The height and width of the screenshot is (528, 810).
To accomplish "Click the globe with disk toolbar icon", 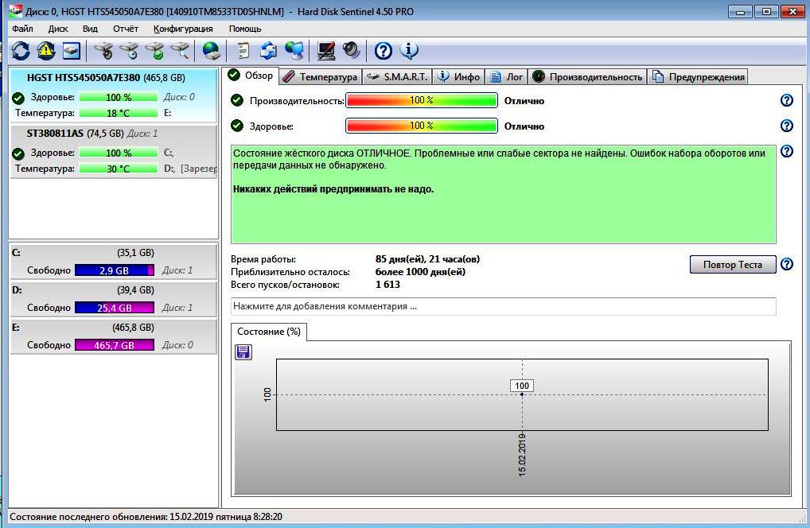I will point(211,51).
